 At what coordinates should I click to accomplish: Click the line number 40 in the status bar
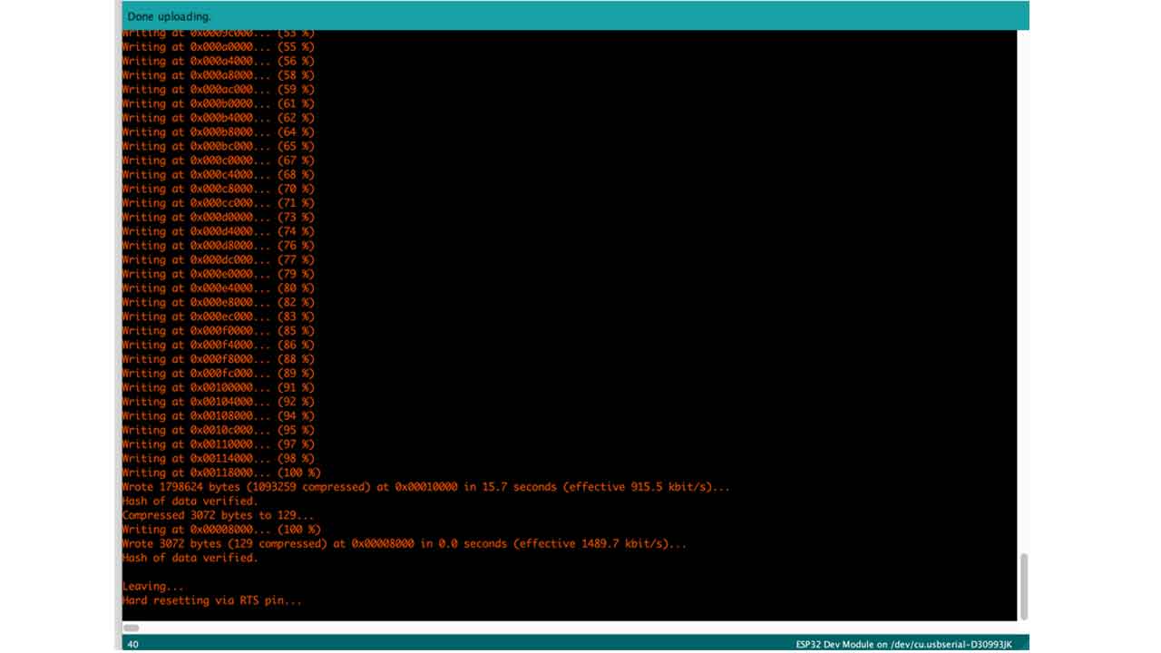pos(133,644)
